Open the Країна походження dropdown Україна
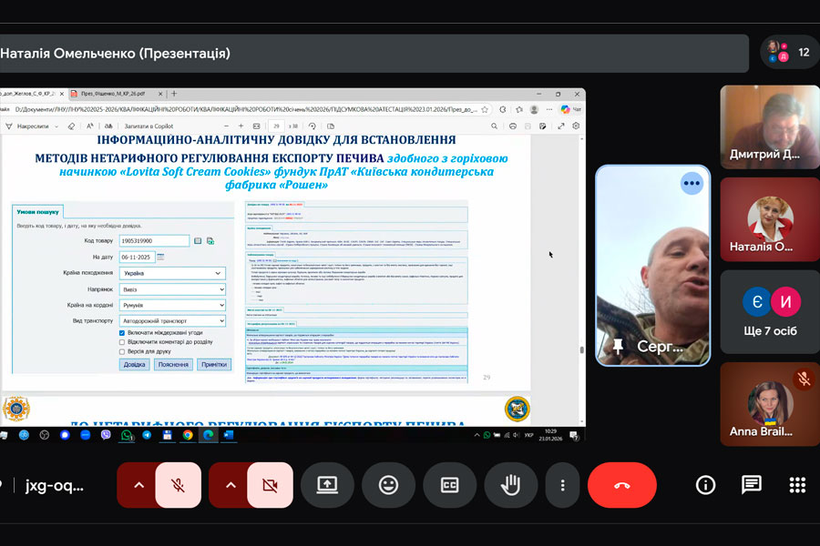 coord(172,273)
